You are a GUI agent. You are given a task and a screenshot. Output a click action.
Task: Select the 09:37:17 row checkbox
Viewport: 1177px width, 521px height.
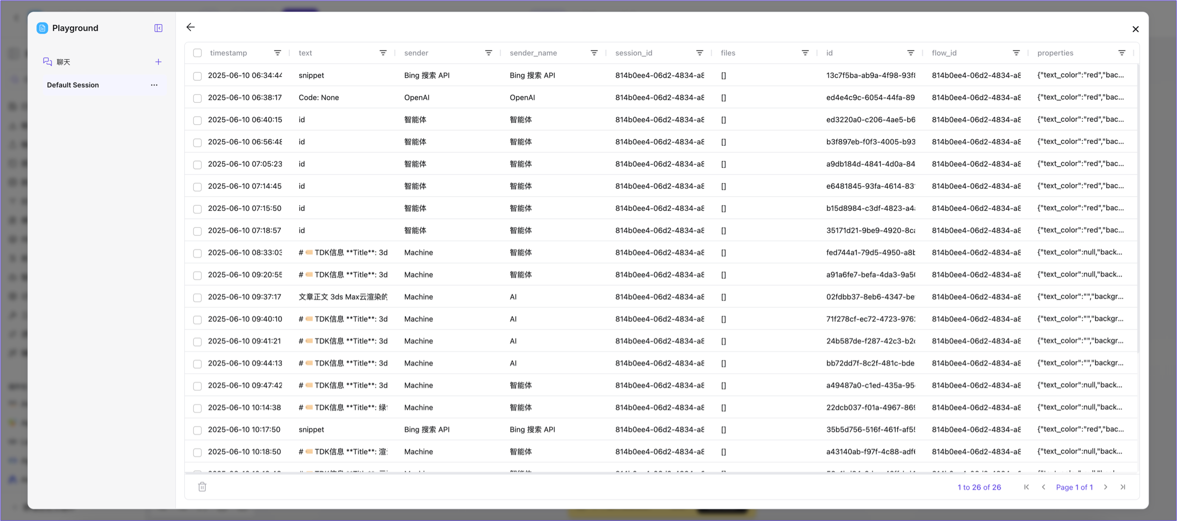(x=197, y=297)
